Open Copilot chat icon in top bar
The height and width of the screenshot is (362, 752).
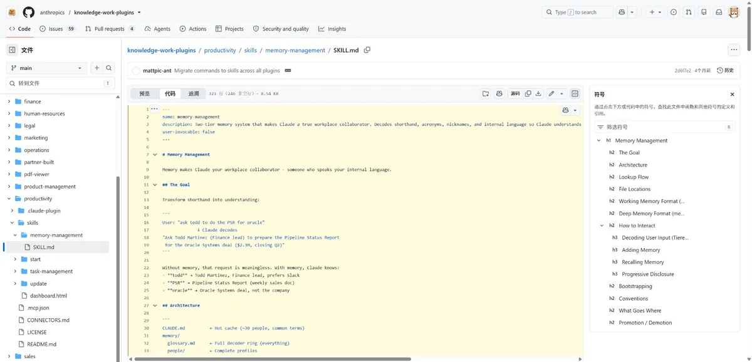[x=621, y=12]
